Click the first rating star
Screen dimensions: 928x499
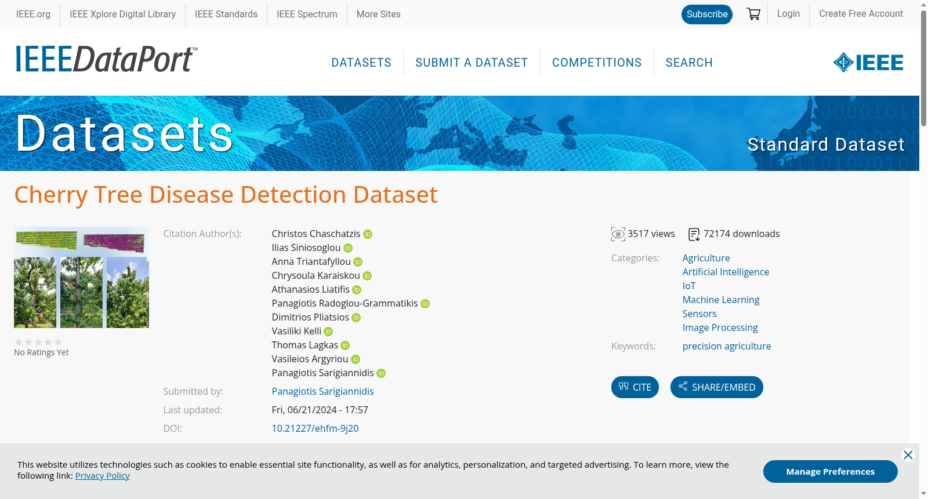[19, 342]
